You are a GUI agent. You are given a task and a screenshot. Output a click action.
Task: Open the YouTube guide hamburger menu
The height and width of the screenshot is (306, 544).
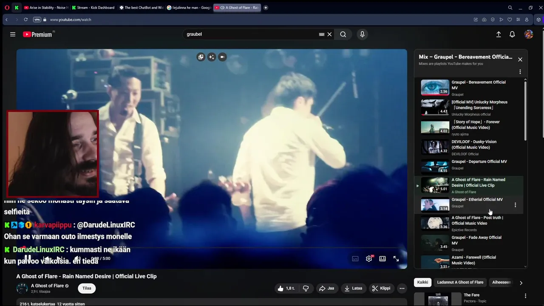tap(13, 34)
